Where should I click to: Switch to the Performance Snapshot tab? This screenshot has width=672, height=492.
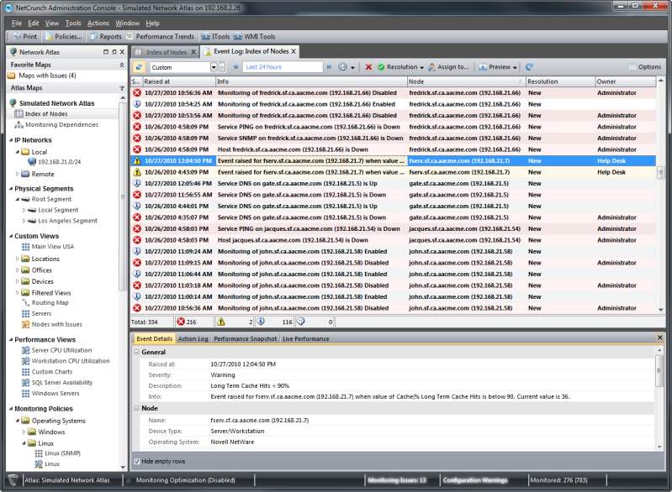click(x=245, y=339)
